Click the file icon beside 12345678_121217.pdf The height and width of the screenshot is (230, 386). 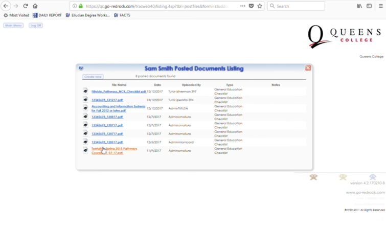tap(85, 100)
